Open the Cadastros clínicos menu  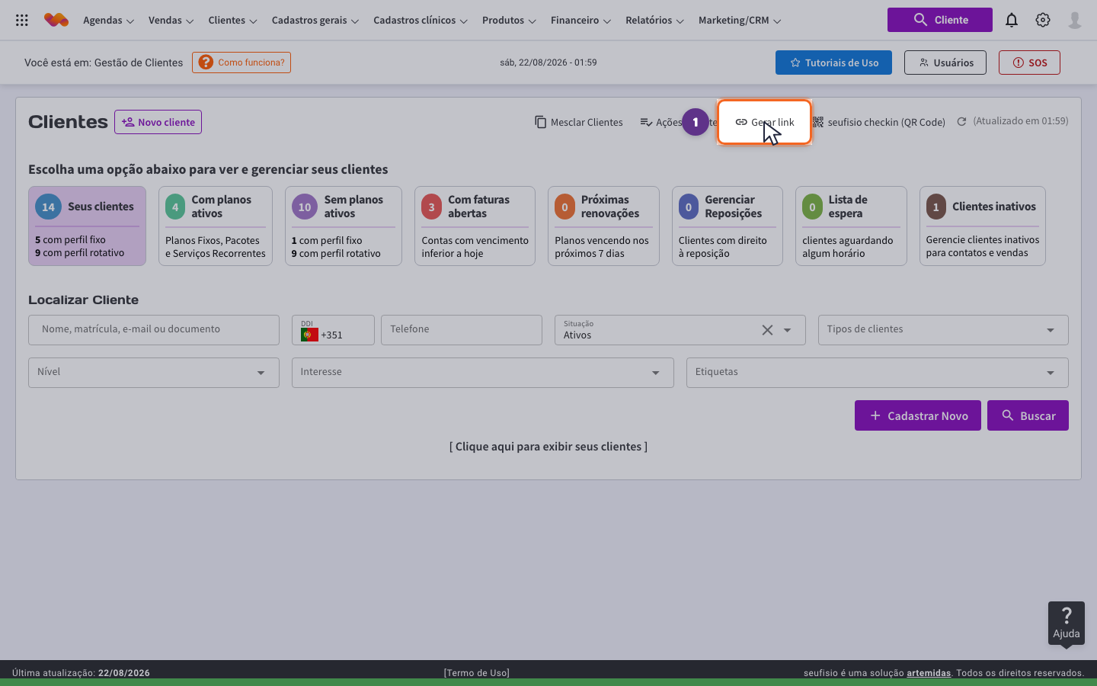(x=420, y=21)
